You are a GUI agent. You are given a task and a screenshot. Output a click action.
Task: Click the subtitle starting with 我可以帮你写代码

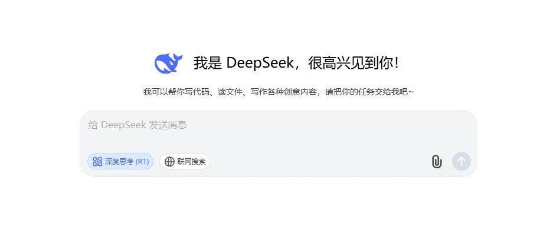coord(278,92)
